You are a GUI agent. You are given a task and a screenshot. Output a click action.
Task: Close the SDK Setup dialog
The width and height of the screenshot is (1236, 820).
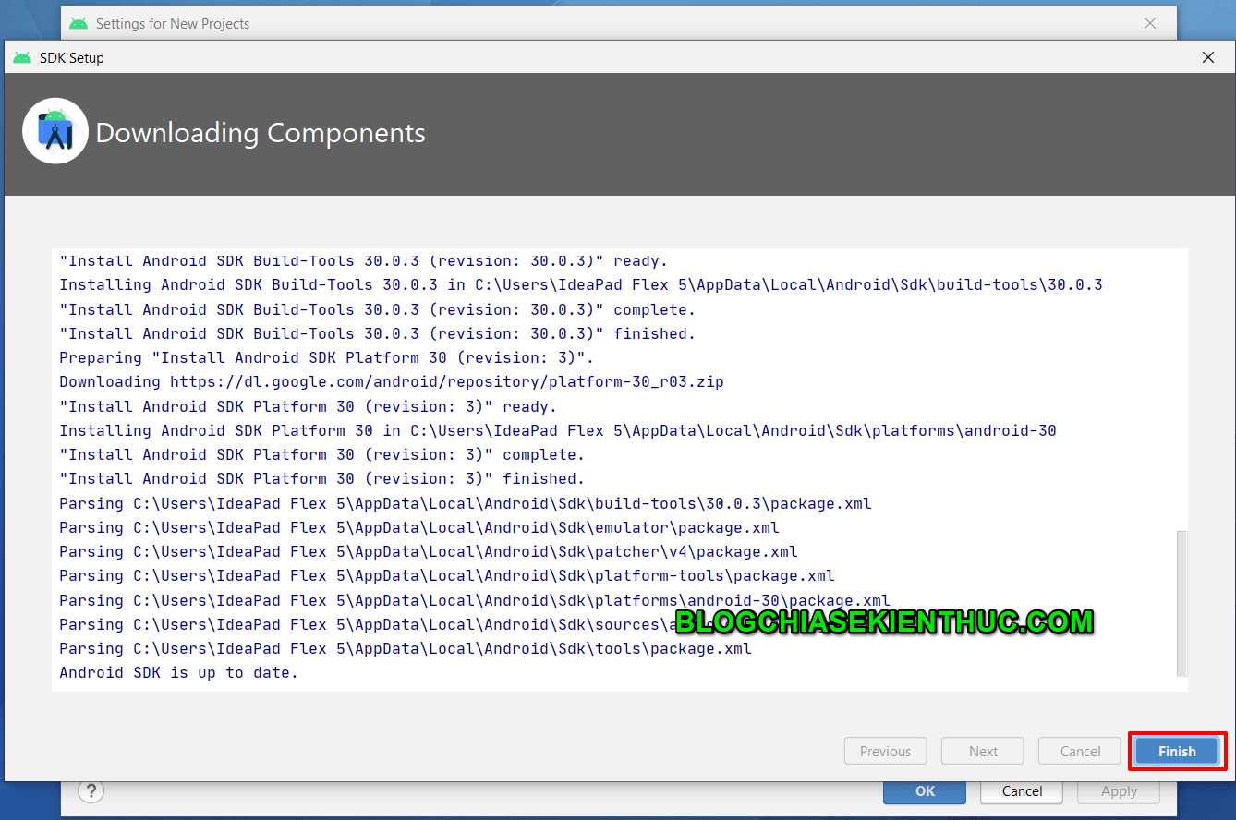(x=1207, y=57)
